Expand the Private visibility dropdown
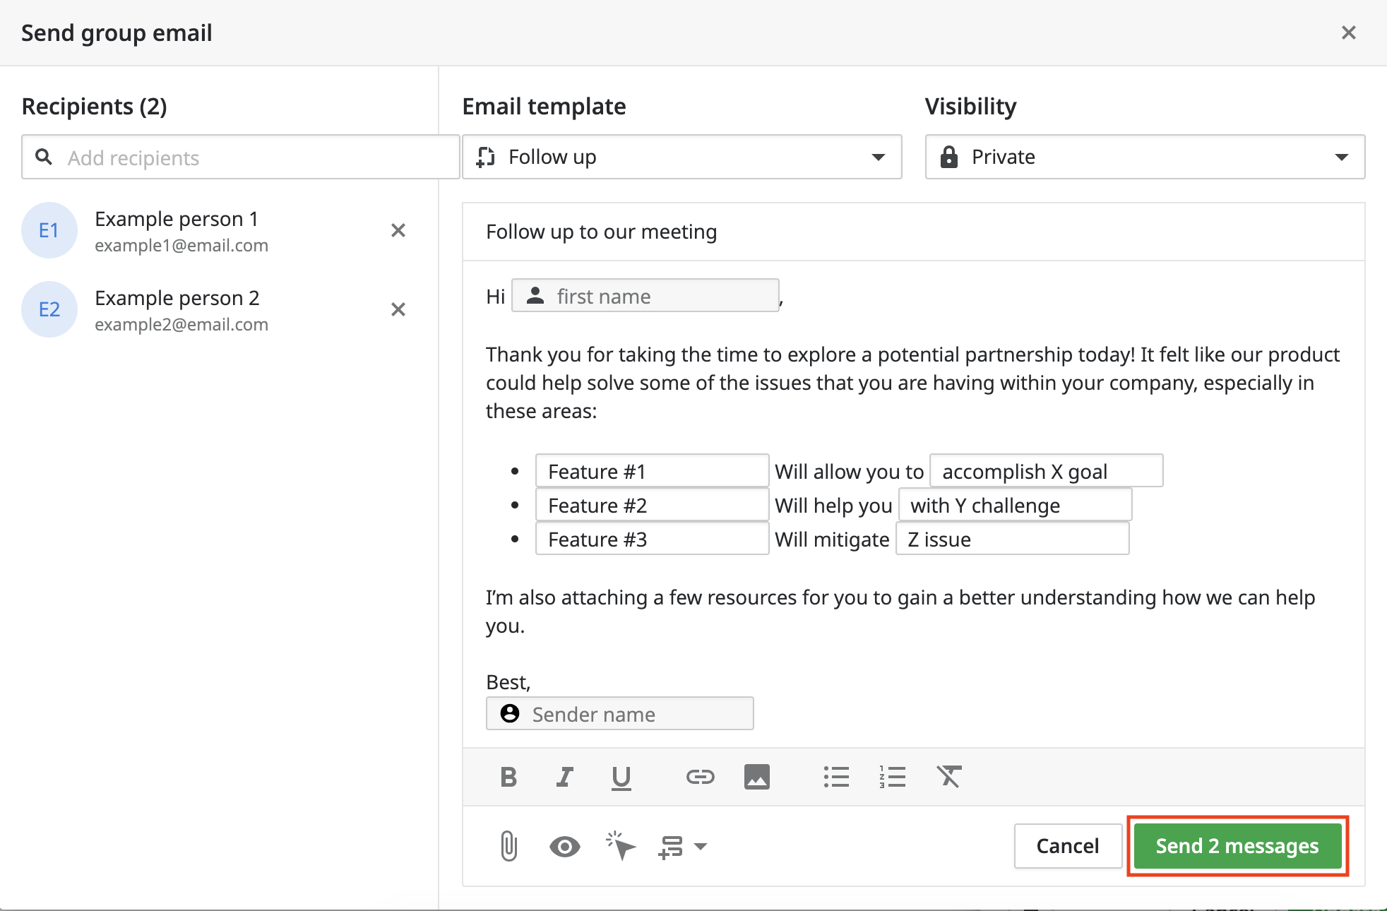Screen dimensions: 1387x911 tap(1144, 157)
